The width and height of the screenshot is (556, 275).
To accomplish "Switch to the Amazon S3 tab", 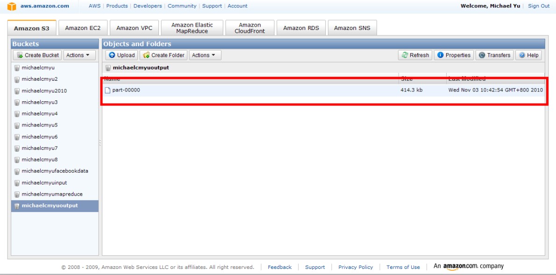I will pyautogui.click(x=32, y=28).
